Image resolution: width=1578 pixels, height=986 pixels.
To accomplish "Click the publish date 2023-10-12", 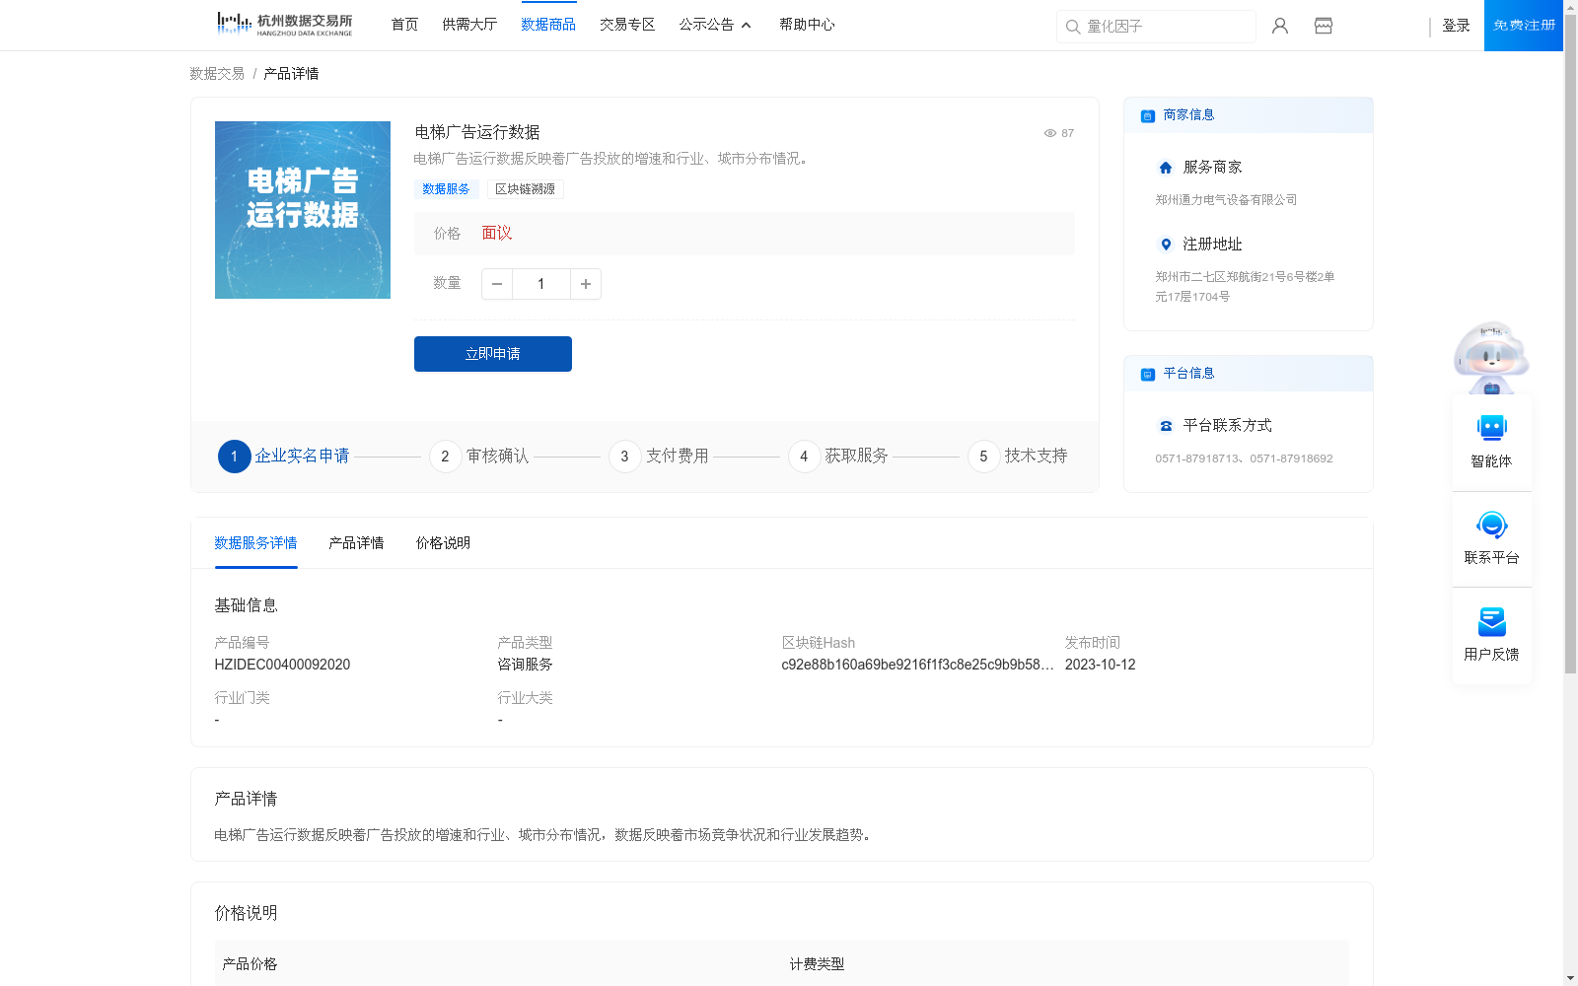I will [x=1100, y=665].
